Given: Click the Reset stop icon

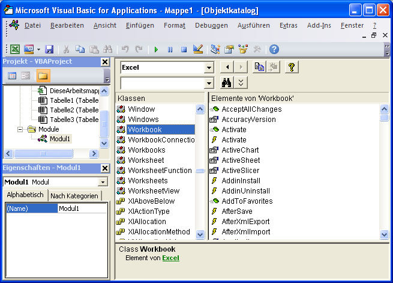Looking at the screenshot, I should 184,49.
